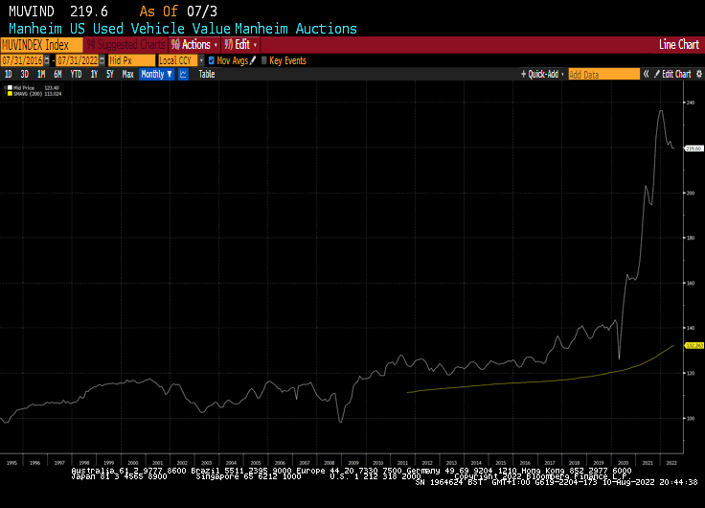The height and width of the screenshot is (508, 705).
Task: Expand the Monthly periodicity dropdown
Action: (155, 74)
